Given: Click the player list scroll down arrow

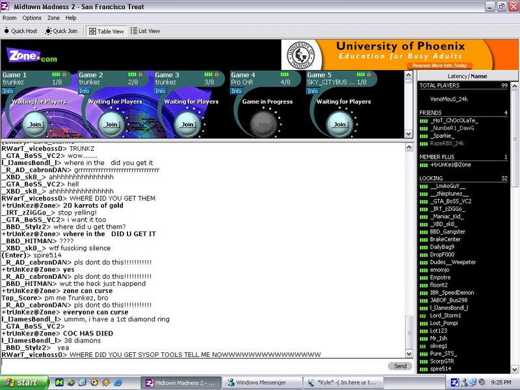Looking at the screenshot, I should [515, 369].
